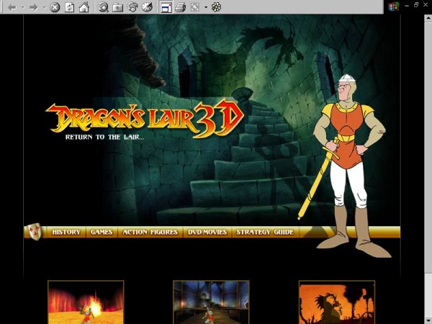Open the Favorites folder icon
This screenshot has width=432, height=324.
pos(117,7)
